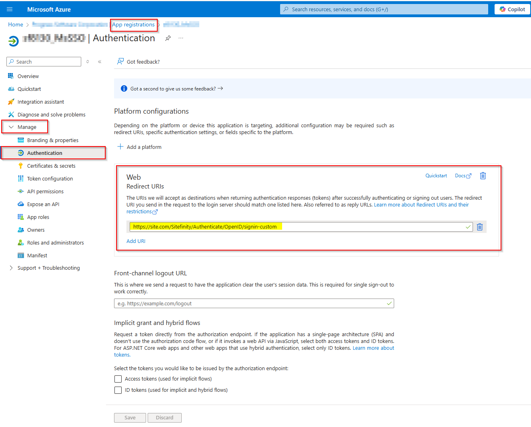This screenshot has height=427, width=531.
Task: Open Certificates & secrets
Action: [x=51, y=166]
